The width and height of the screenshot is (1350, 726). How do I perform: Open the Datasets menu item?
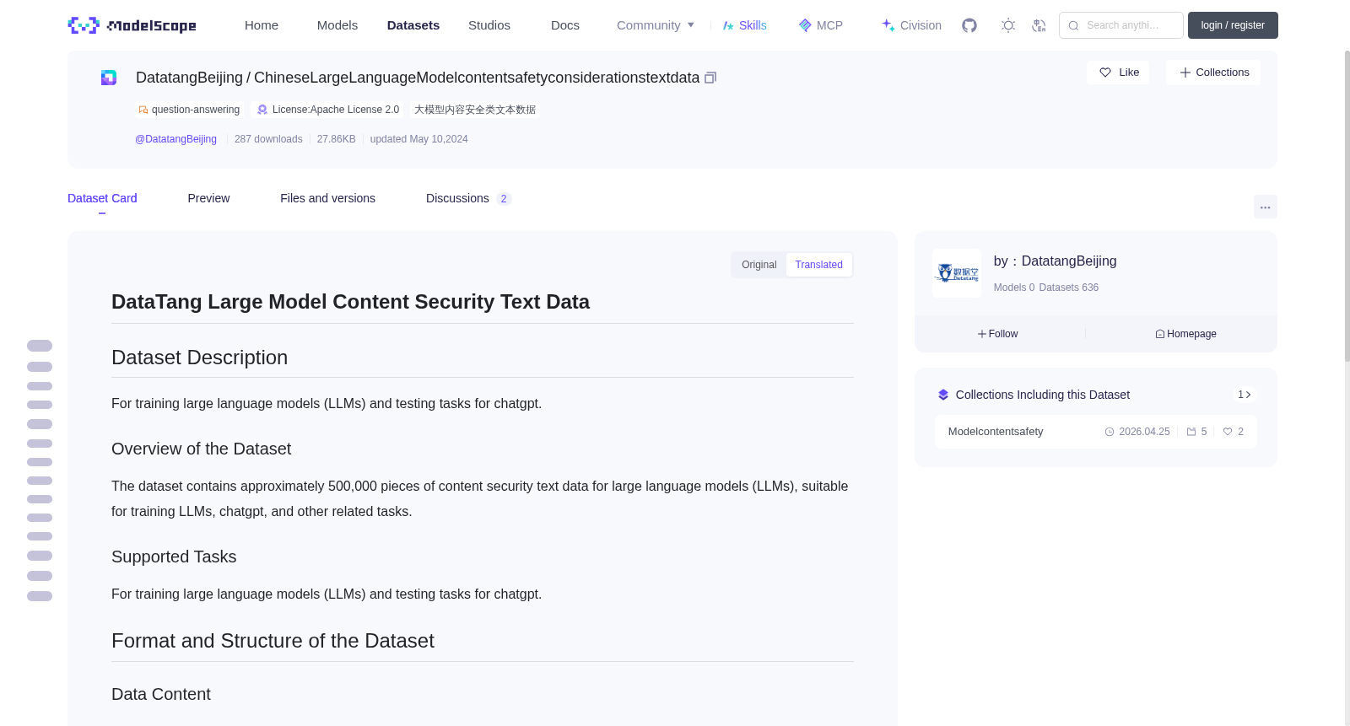[413, 25]
